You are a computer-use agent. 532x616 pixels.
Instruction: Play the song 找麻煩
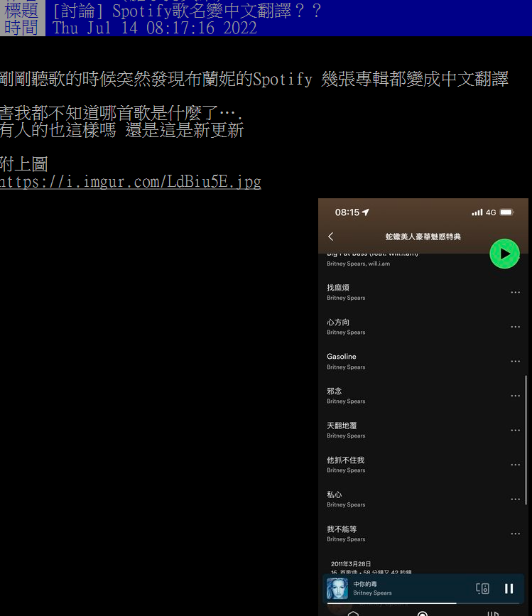coord(338,288)
